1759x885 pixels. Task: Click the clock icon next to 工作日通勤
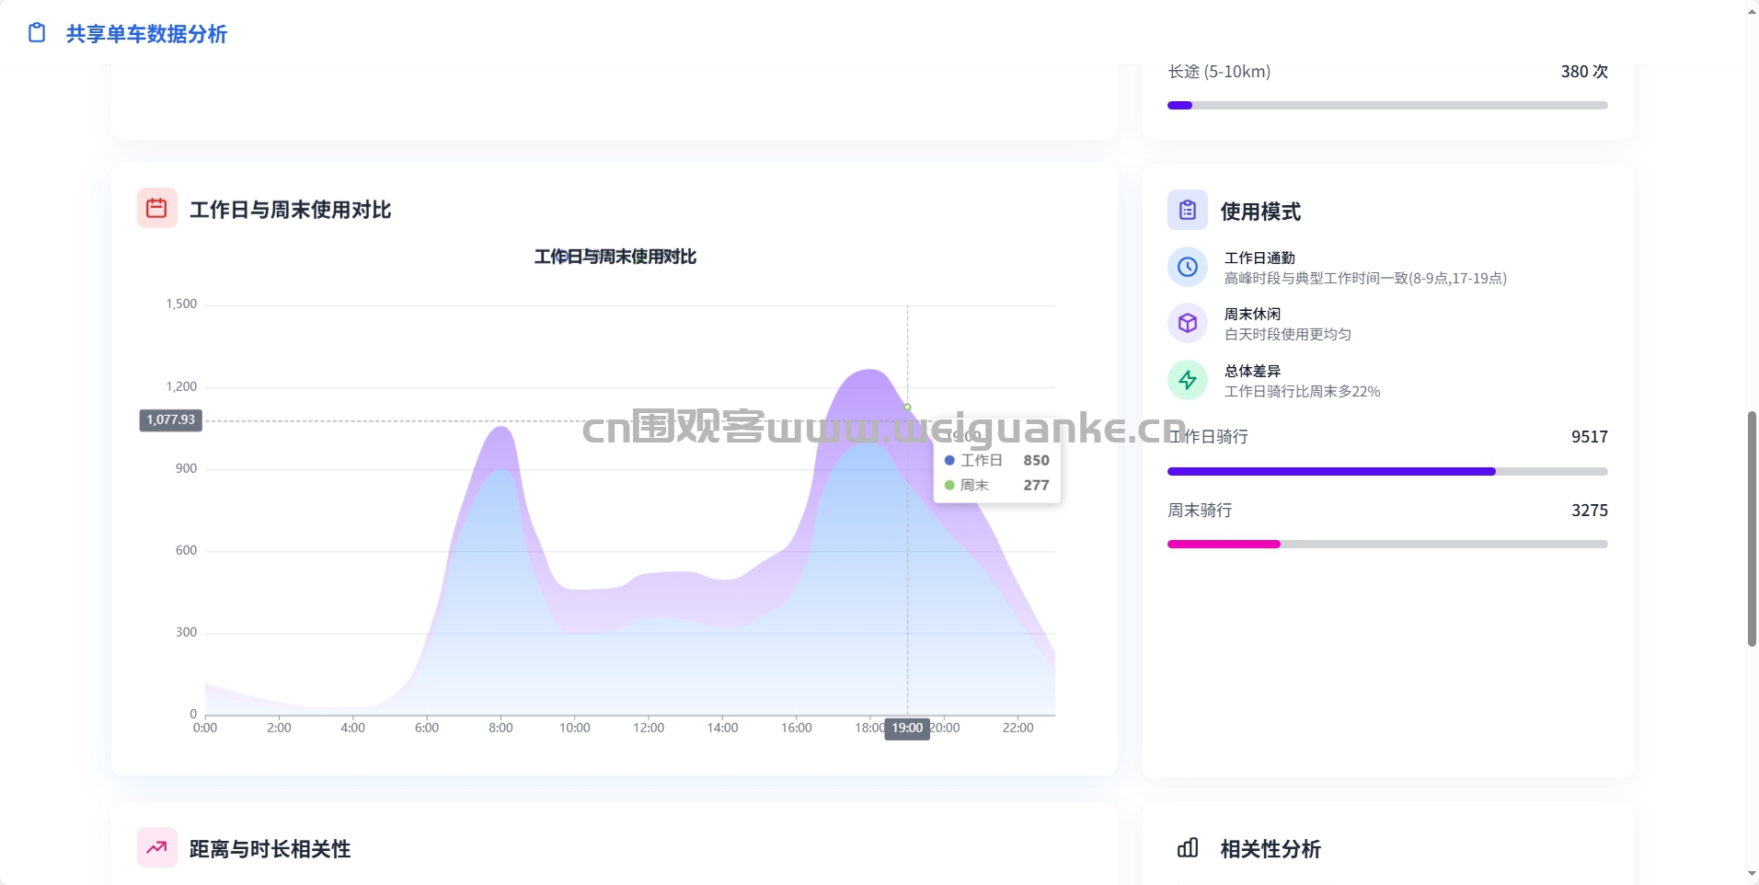tap(1187, 267)
